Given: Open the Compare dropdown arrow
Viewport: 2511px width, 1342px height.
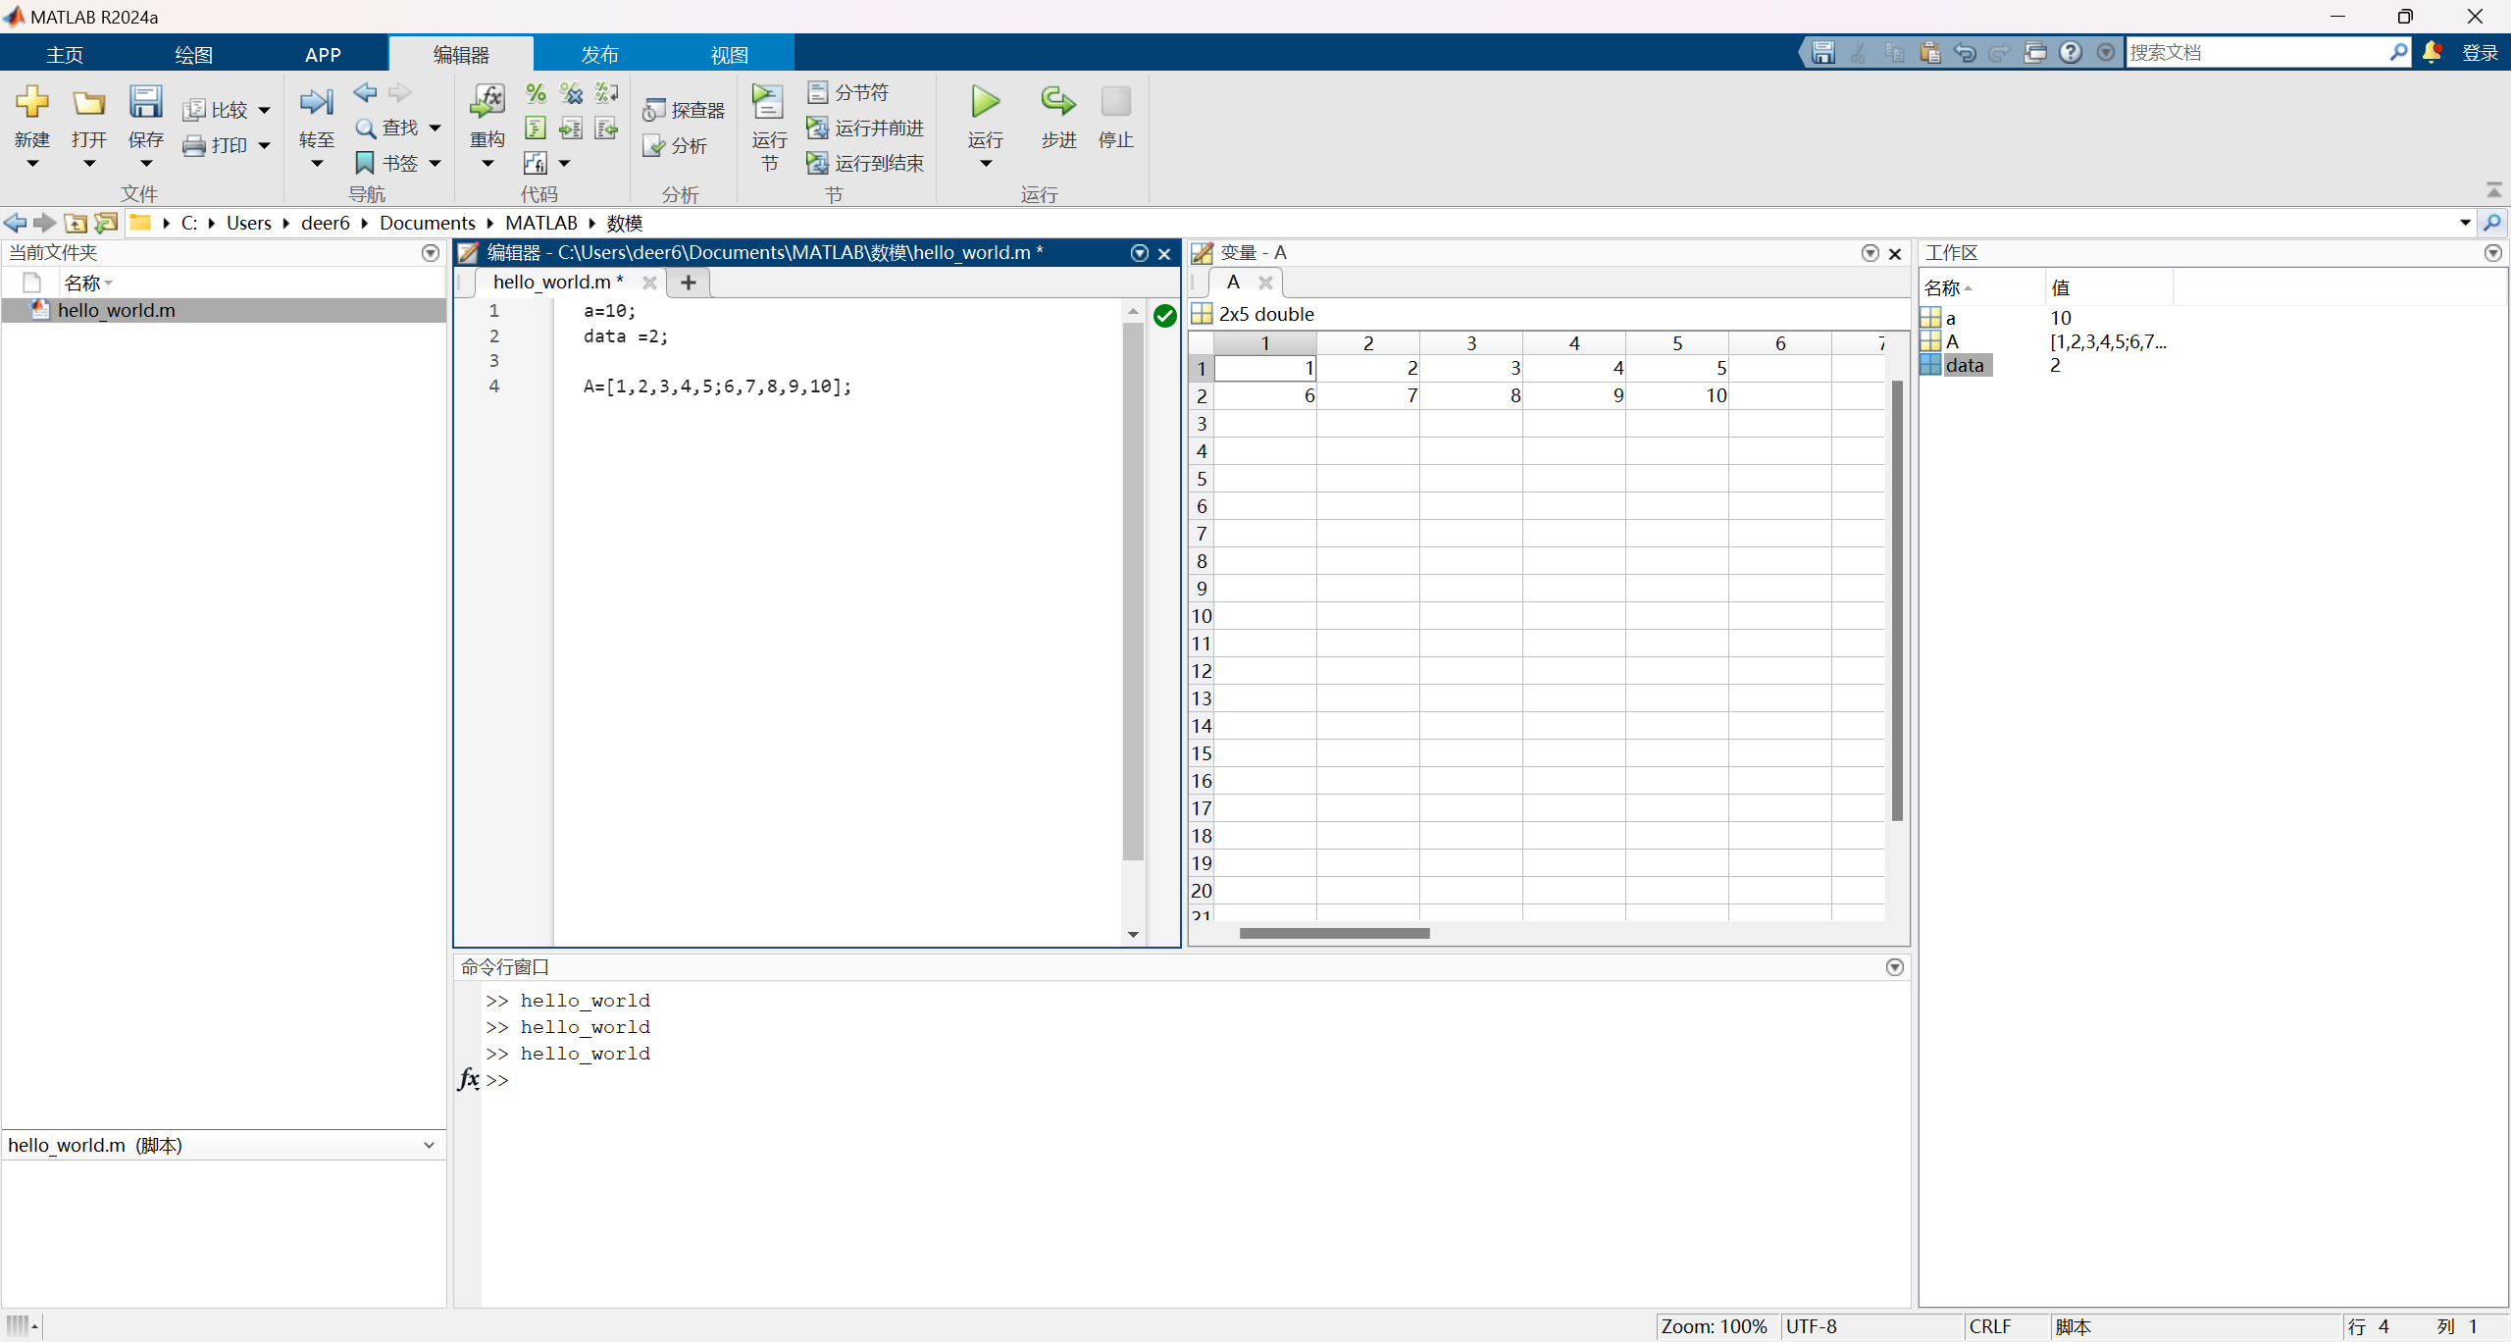Looking at the screenshot, I should (264, 110).
